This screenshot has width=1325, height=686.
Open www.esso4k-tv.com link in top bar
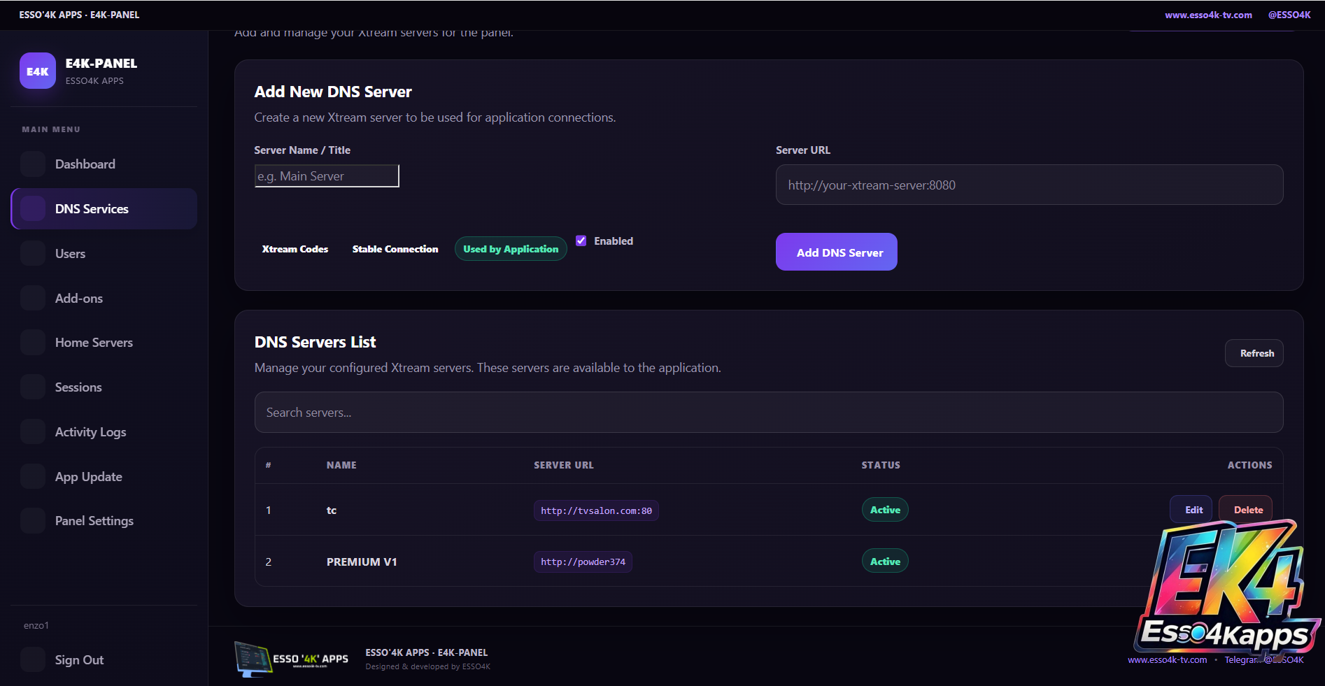pos(1208,15)
